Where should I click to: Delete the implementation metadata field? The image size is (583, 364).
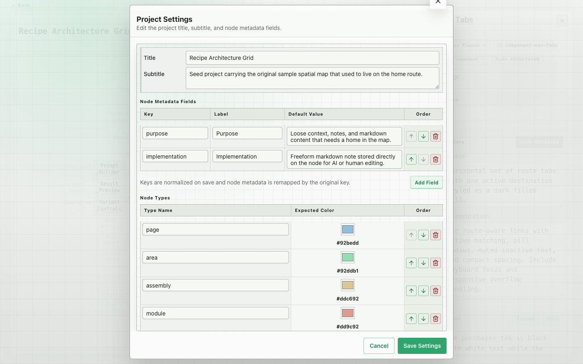click(x=436, y=159)
